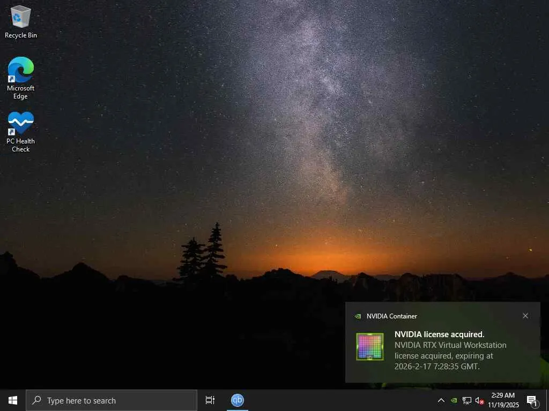Click the NVIDIA logo in notification header

pos(358,316)
